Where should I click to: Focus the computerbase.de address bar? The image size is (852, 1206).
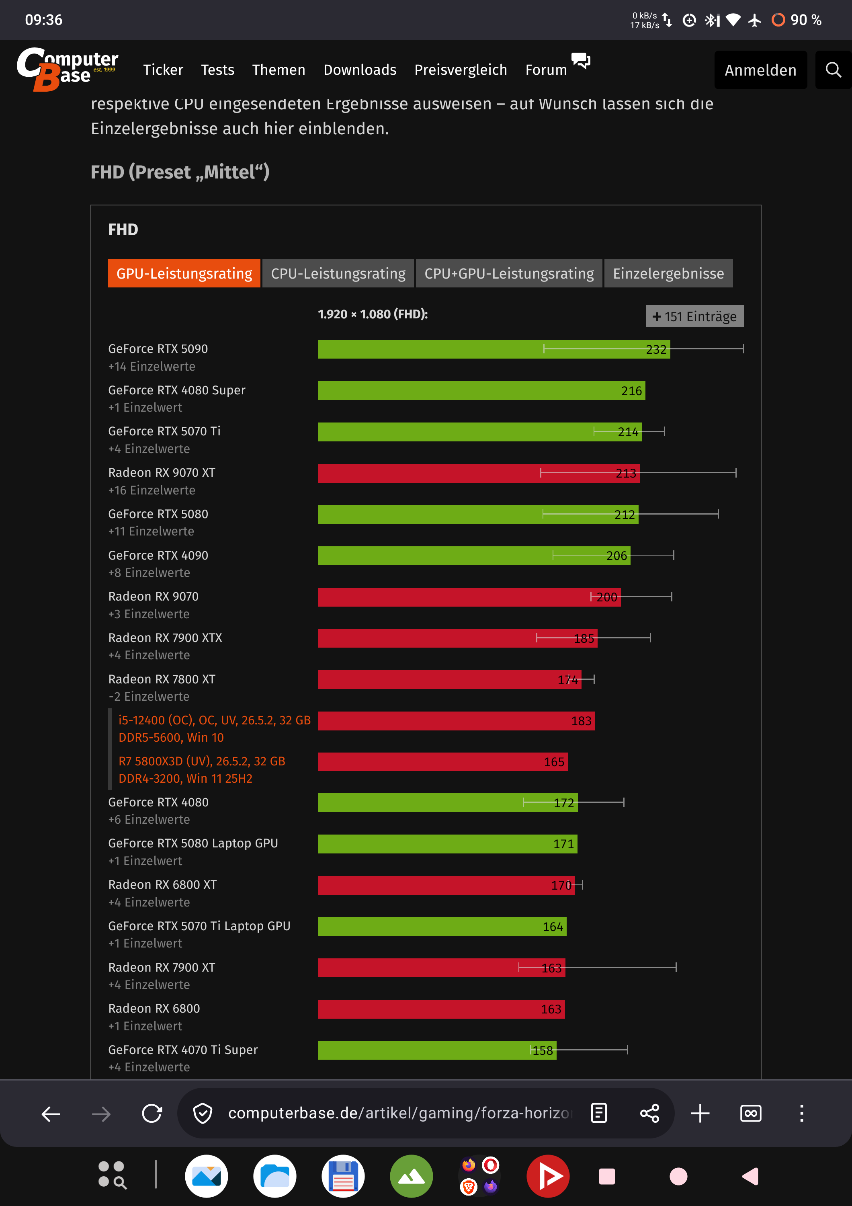[x=400, y=1113]
